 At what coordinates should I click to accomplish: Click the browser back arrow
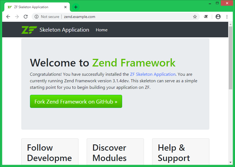point(8,17)
